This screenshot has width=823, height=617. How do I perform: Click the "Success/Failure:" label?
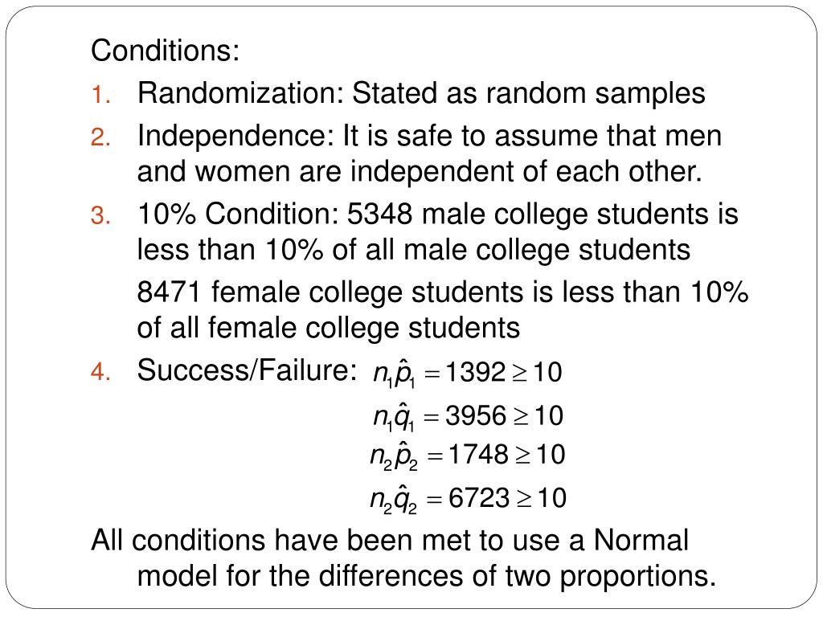pyautogui.click(x=247, y=370)
